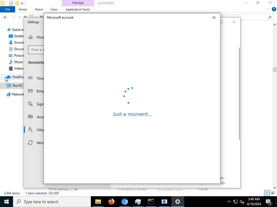Close the Settings window
The width and height of the screenshot is (277, 207).
tap(234, 22)
